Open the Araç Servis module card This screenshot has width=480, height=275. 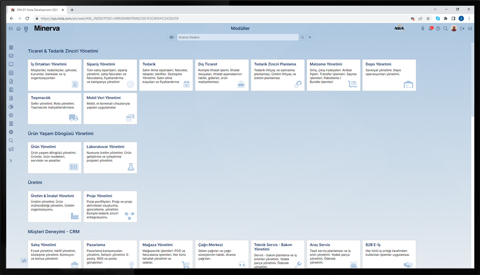(334, 254)
